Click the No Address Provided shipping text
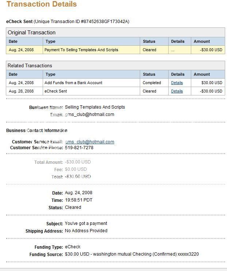 (86, 231)
